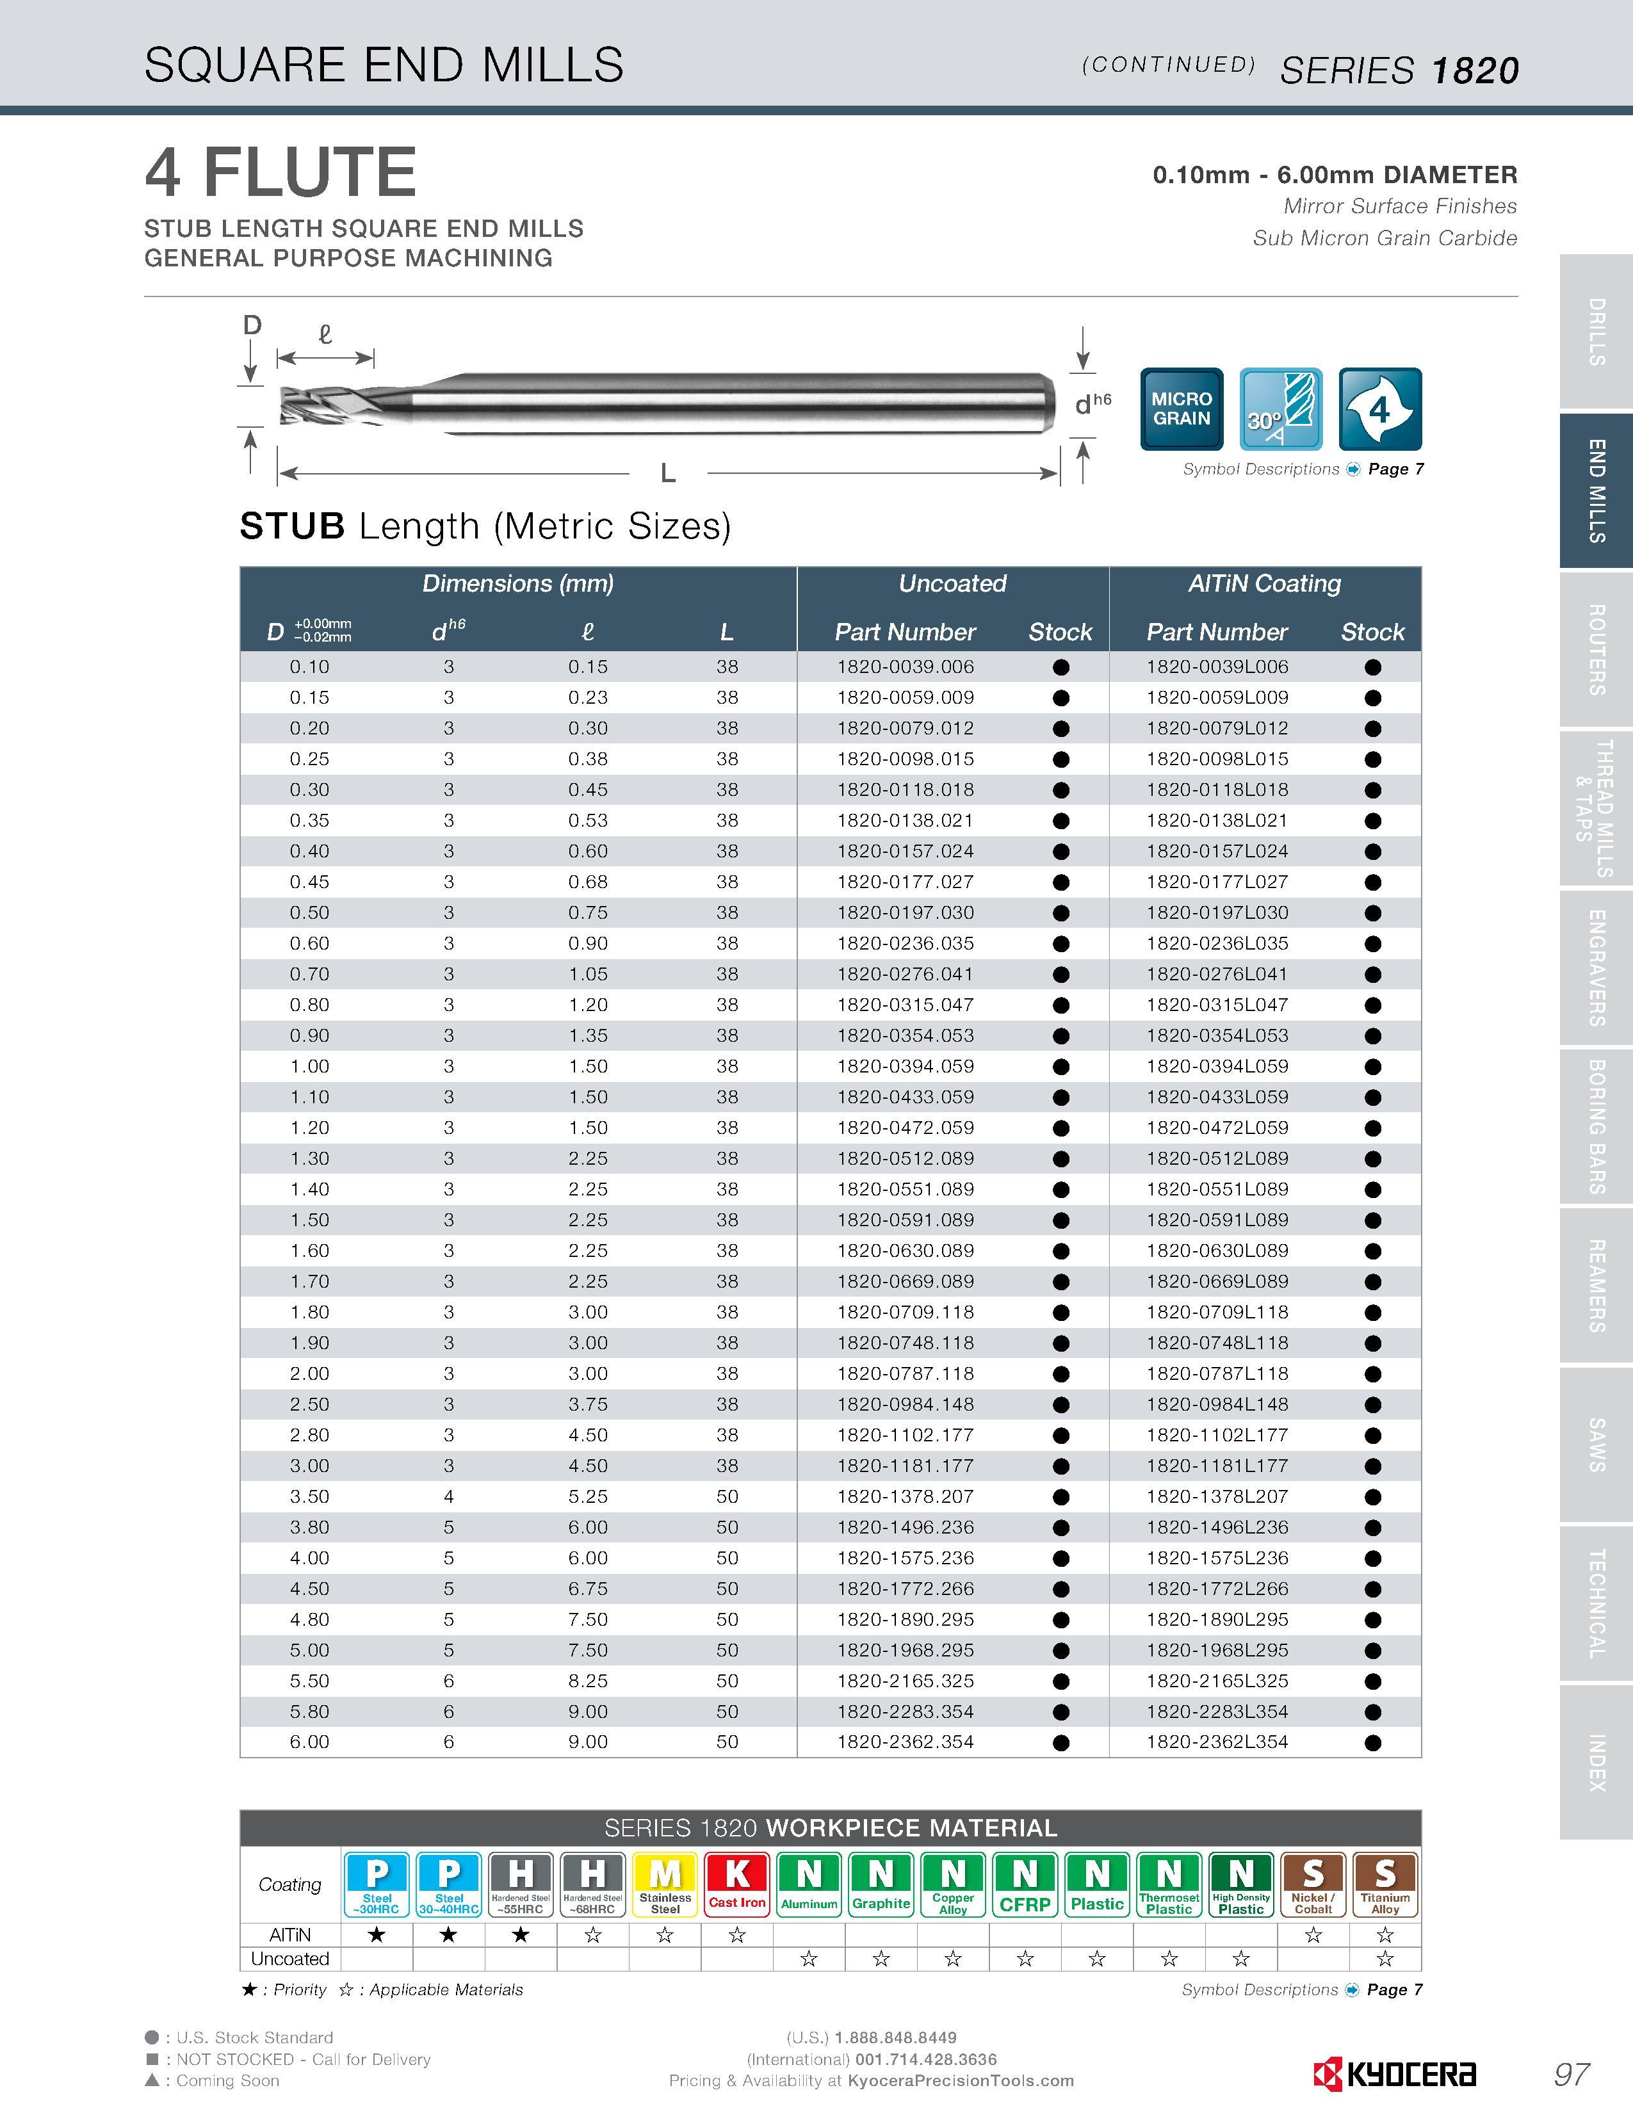The width and height of the screenshot is (1633, 2113).
Task: Select the K Cast Iron material icon
Action: 737,1884
